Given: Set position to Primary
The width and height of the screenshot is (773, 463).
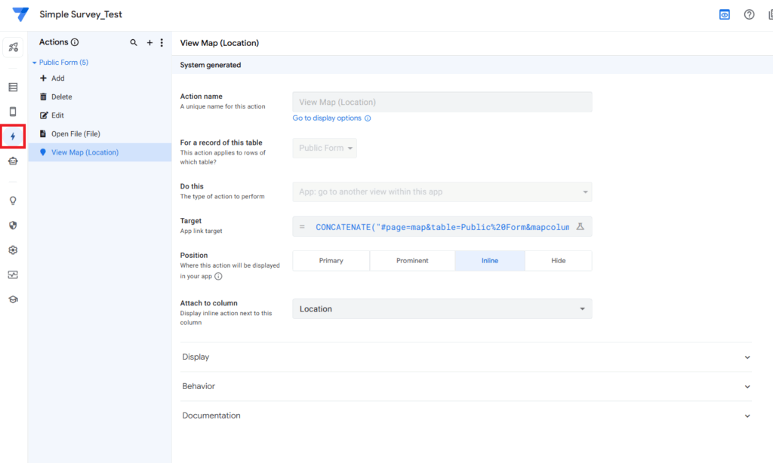Looking at the screenshot, I should [x=331, y=261].
